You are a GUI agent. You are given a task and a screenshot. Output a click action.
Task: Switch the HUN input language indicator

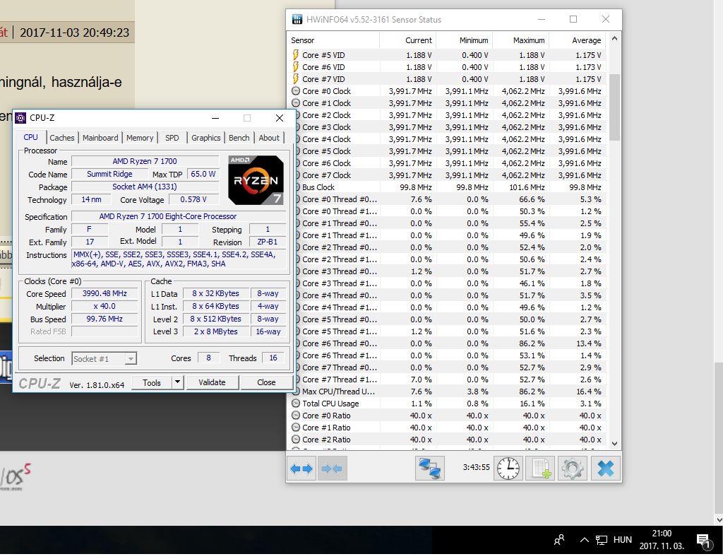click(623, 540)
